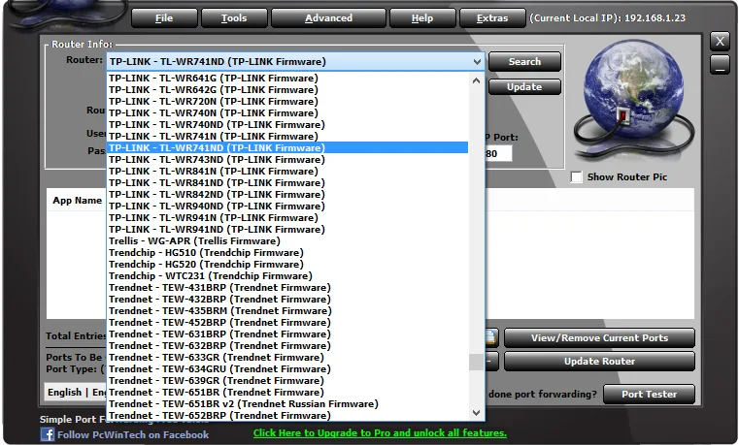Click the Update Router button

click(x=599, y=362)
